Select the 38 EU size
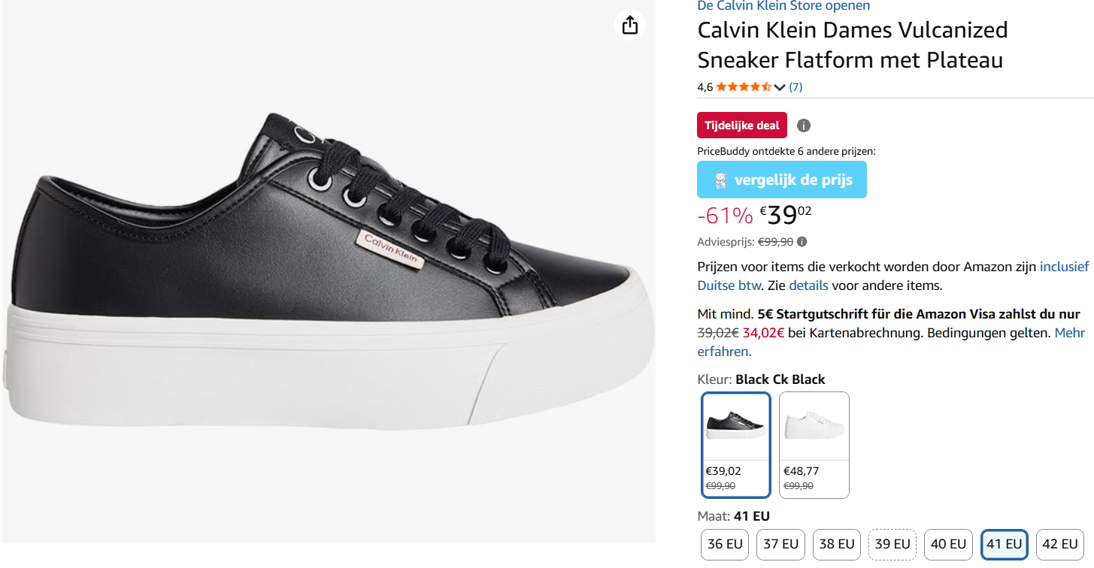The height and width of the screenshot is (568, 1094). 836,544
